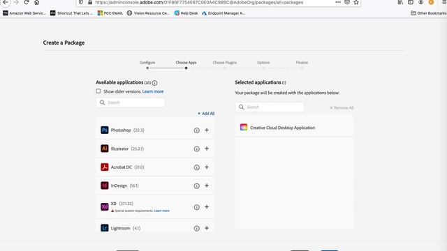Click the Create a Package heading
The height and width of the screenshot is (251, 447).
(x=64, y=43)
